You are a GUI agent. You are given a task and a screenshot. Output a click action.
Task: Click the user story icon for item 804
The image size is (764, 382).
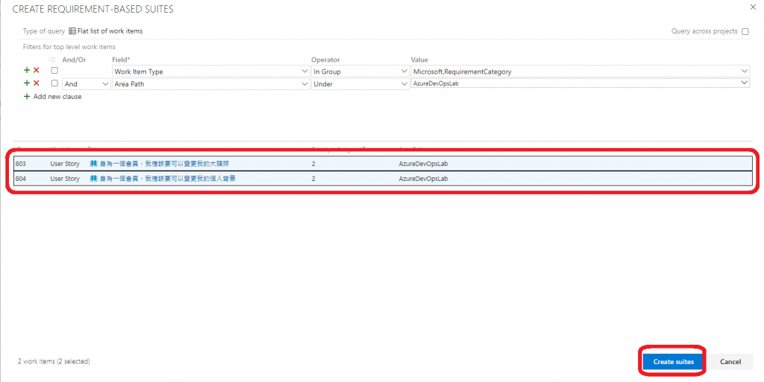point(93,179)
